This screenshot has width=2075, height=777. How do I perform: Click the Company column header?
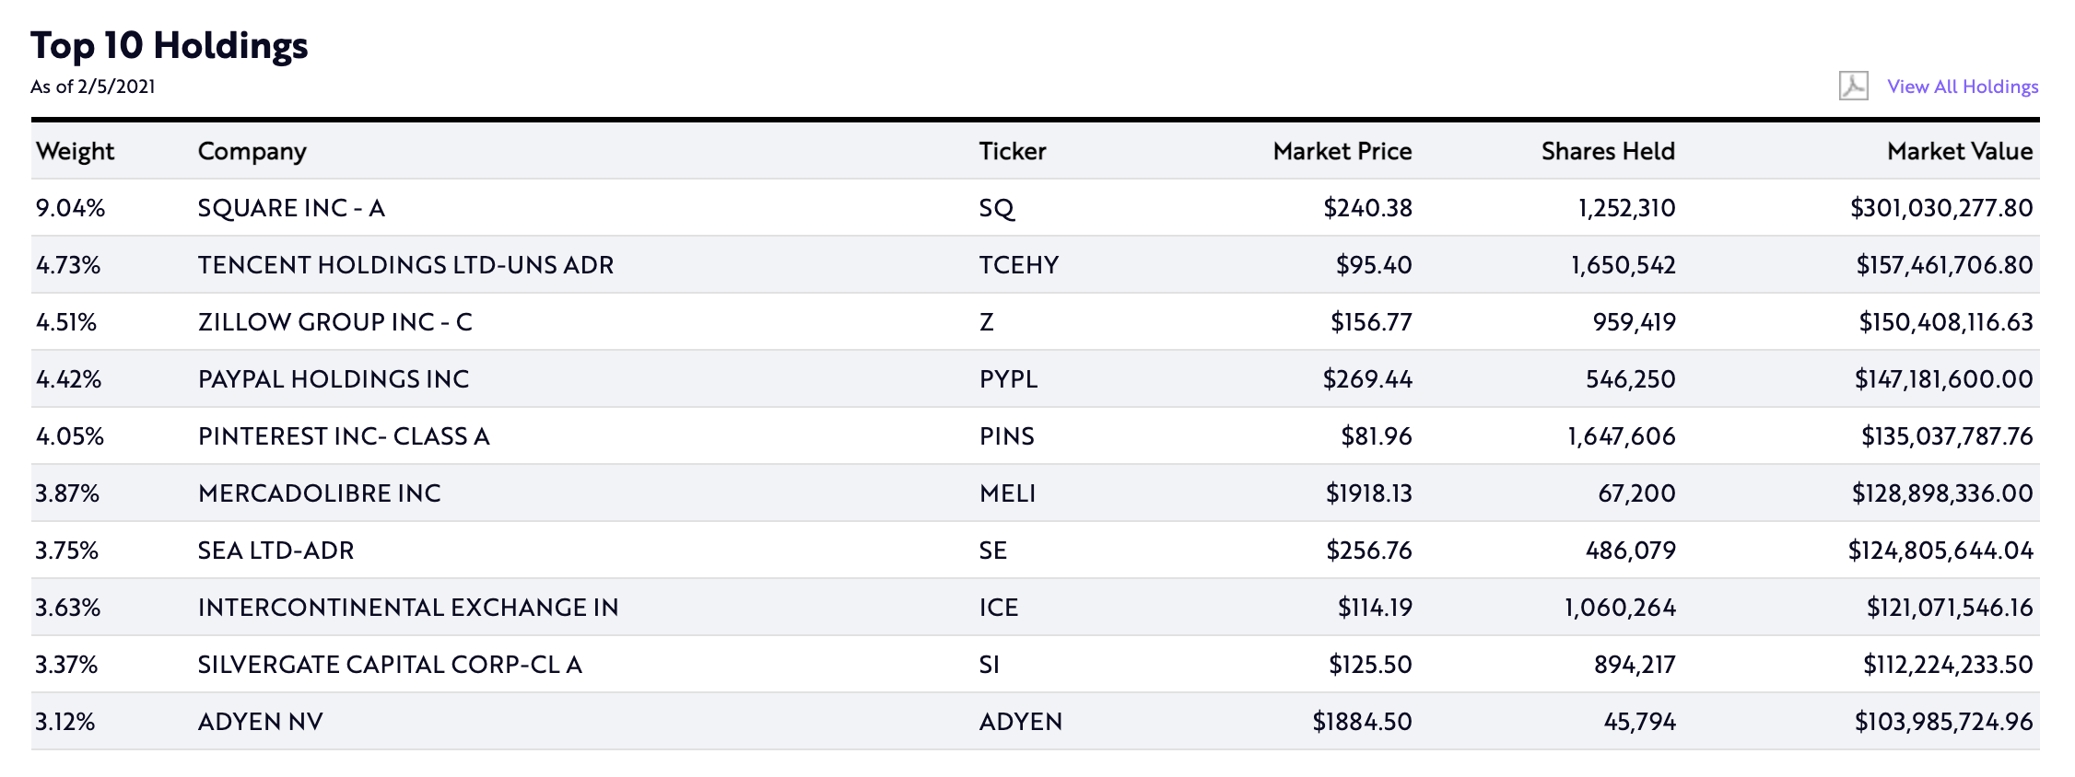(x=252, y=151)
